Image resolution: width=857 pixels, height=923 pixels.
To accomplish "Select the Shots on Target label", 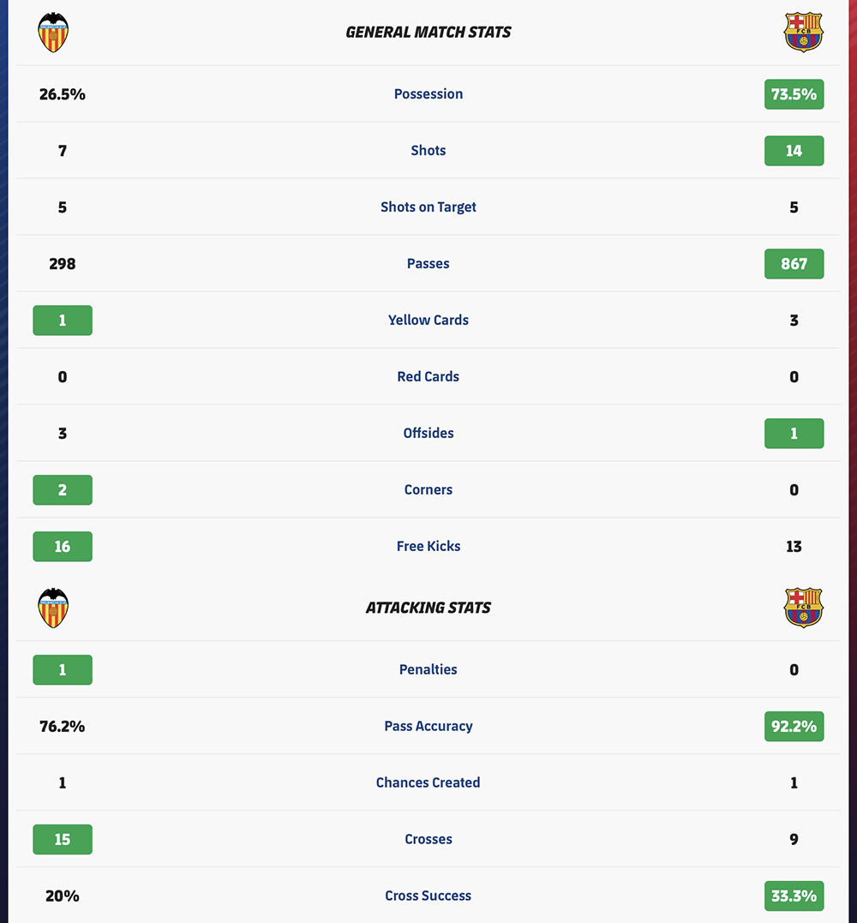I will (428, 207).
